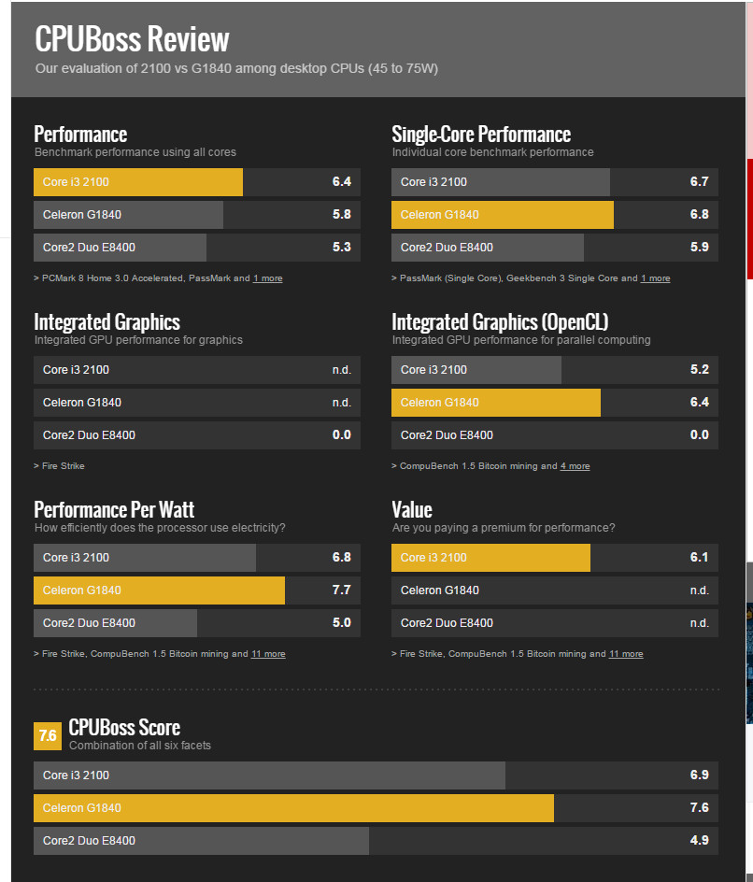Screen dimensions: 753x882
Task: Click Celeron G1840 bar in Single-Core Performance
Action: click(503, 215)
